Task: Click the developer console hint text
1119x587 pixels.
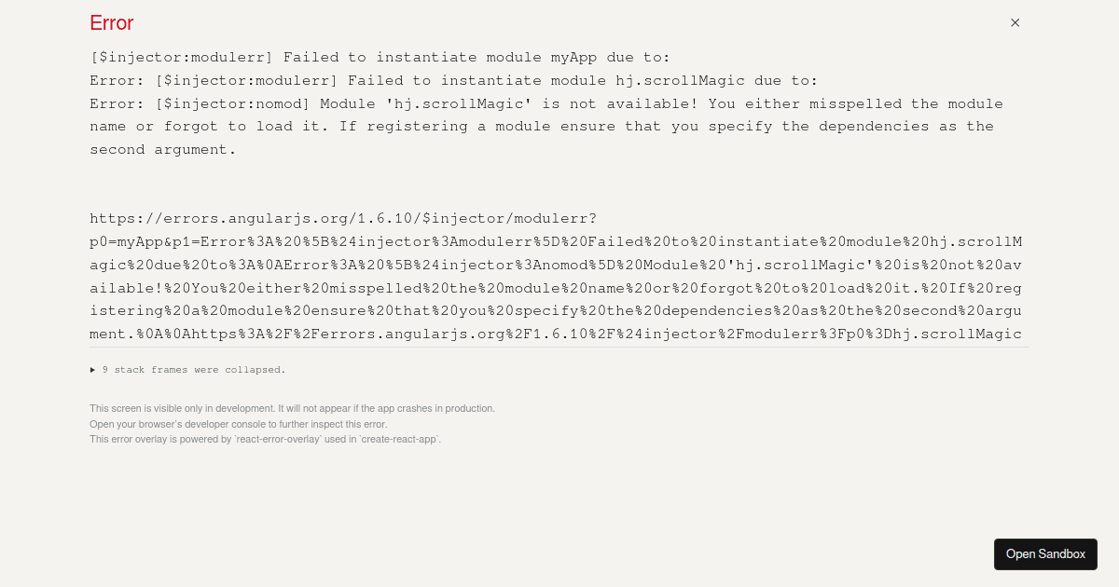Action: (x=237, y=424)
